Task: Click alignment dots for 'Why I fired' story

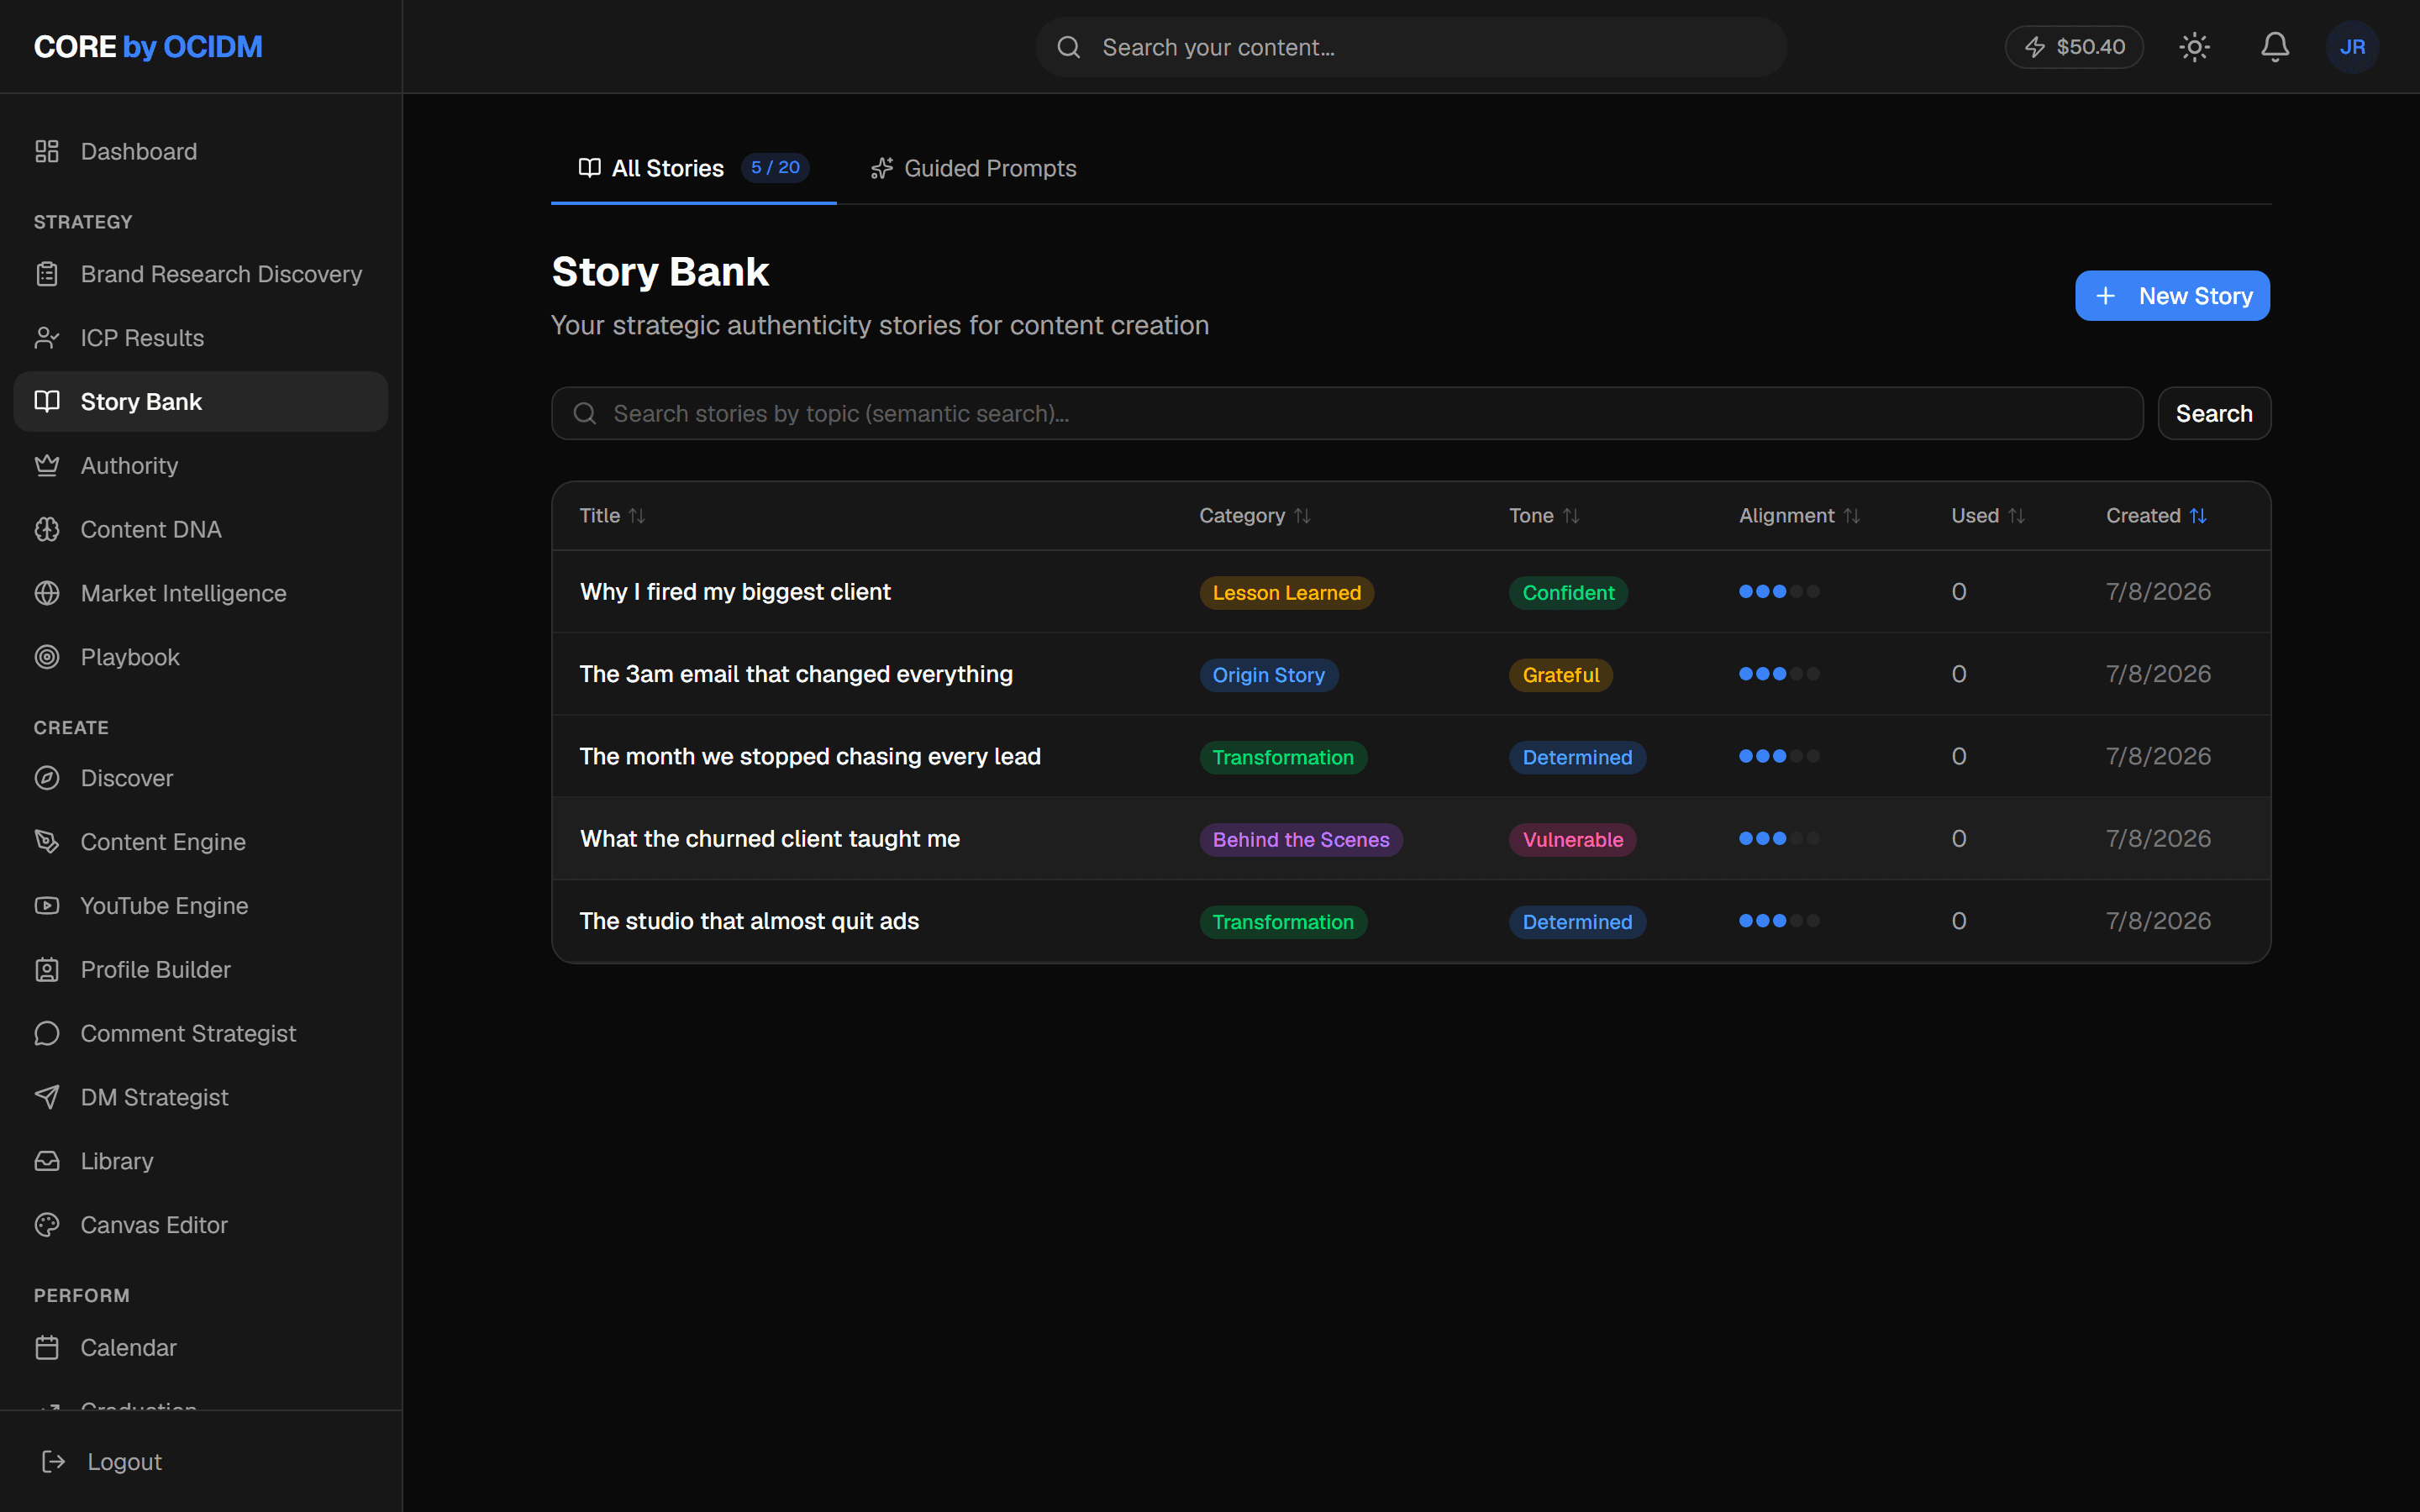Action: pos(1779,592)
